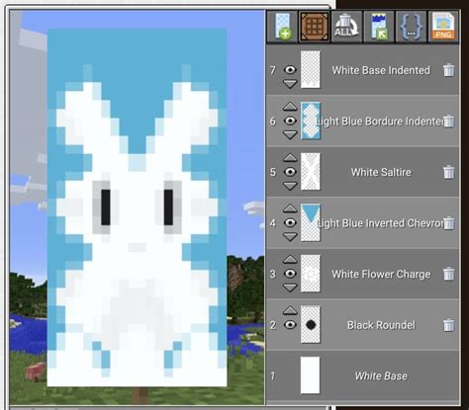Hide the White Base Indented layer

coord(290,70)
